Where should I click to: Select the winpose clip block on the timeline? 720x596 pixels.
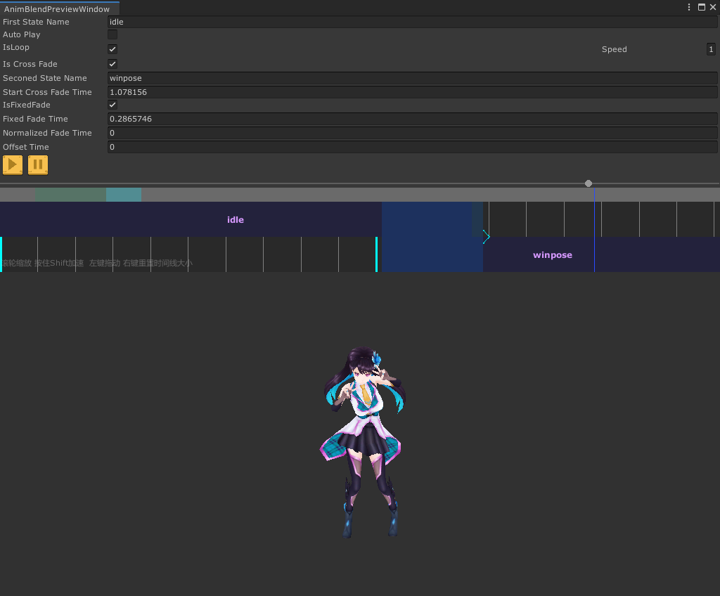(552, 254)
